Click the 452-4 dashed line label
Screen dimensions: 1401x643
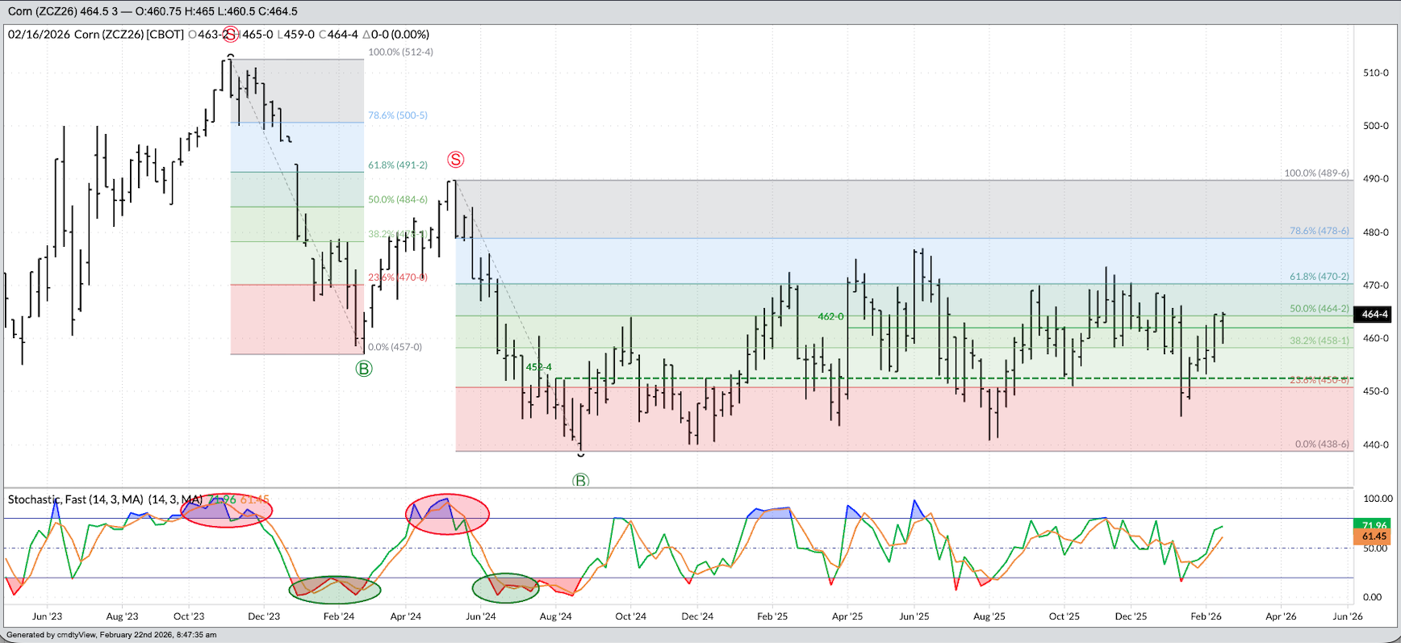pyautogui.click(x=538, y=367)
